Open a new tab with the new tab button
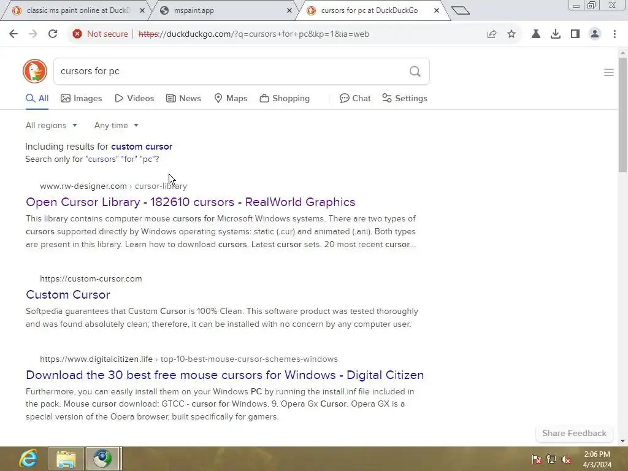Image resolution: width=628 pixels, height=471 pixels. click(x=460, y=10)
